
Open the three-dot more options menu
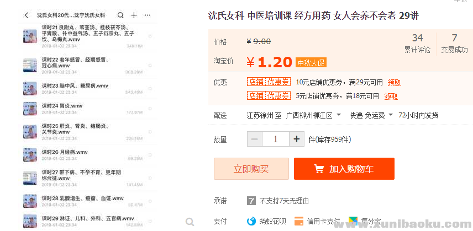pyautogui.click(x=148, y=15)
